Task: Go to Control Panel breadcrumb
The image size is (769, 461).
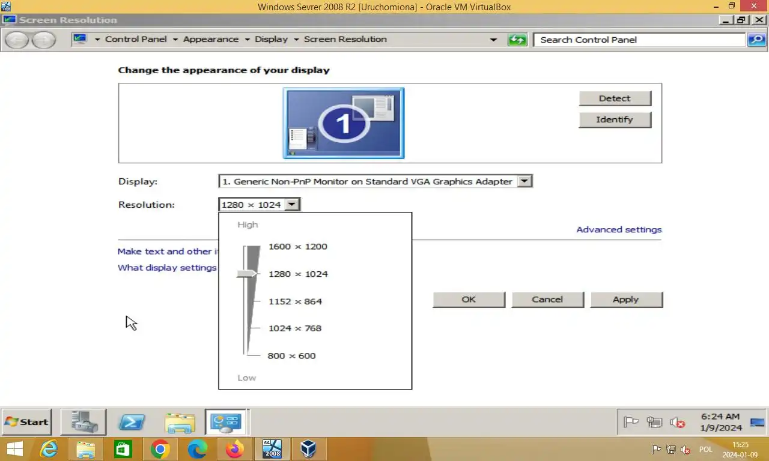Action: [136, 39]
